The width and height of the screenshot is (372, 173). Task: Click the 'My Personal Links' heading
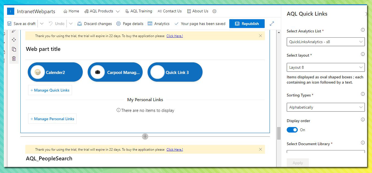click(145, 100)
